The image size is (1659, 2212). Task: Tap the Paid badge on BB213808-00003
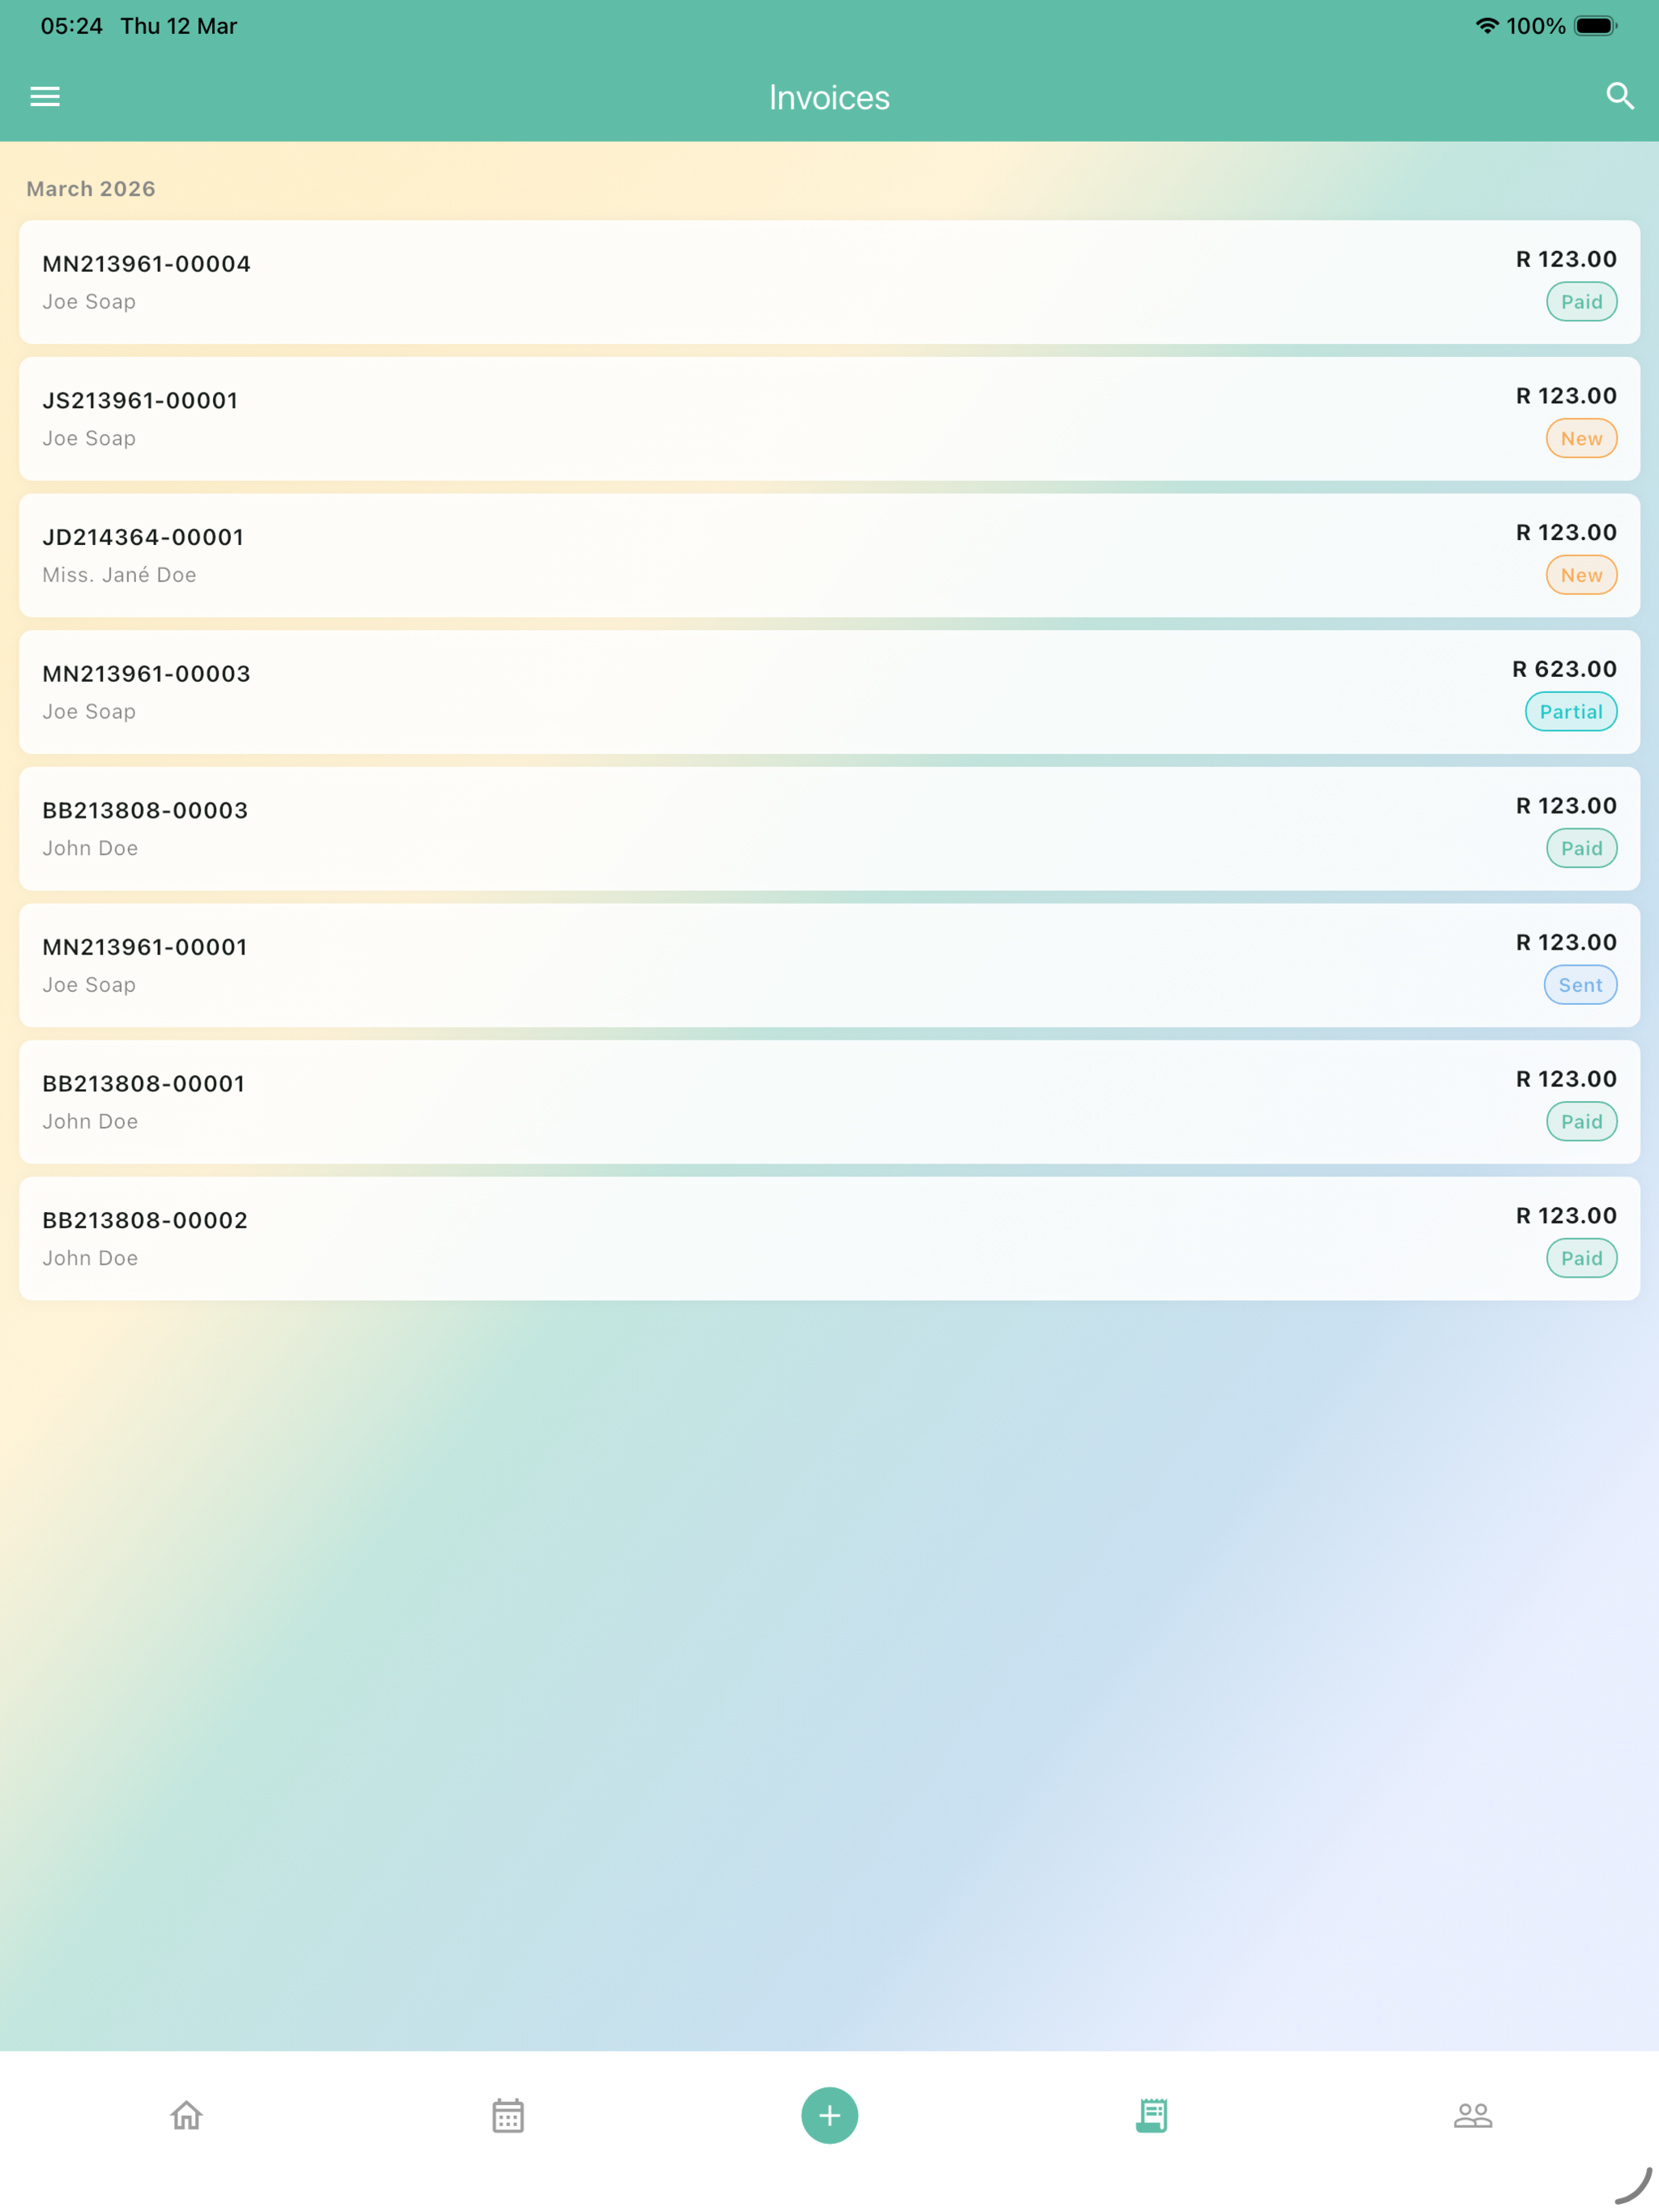(1582, 848)
